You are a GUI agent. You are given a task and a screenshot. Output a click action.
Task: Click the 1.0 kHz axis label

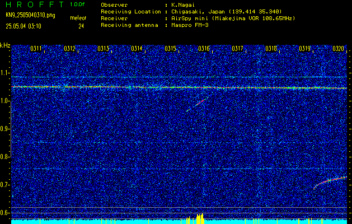click(5, 101)
